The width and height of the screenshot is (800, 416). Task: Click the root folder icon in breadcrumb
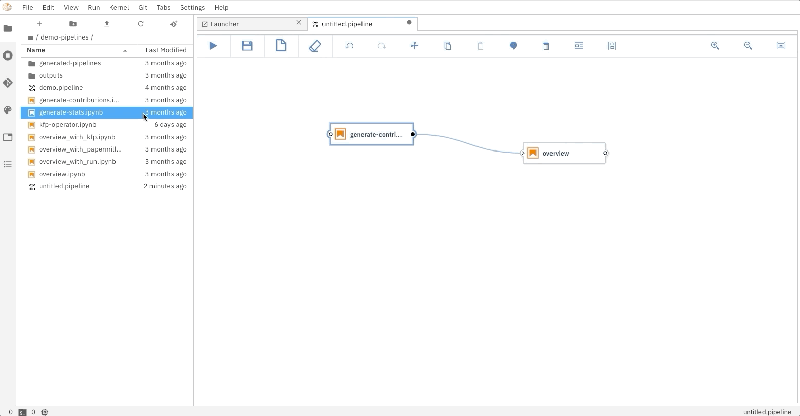(31, 37)
